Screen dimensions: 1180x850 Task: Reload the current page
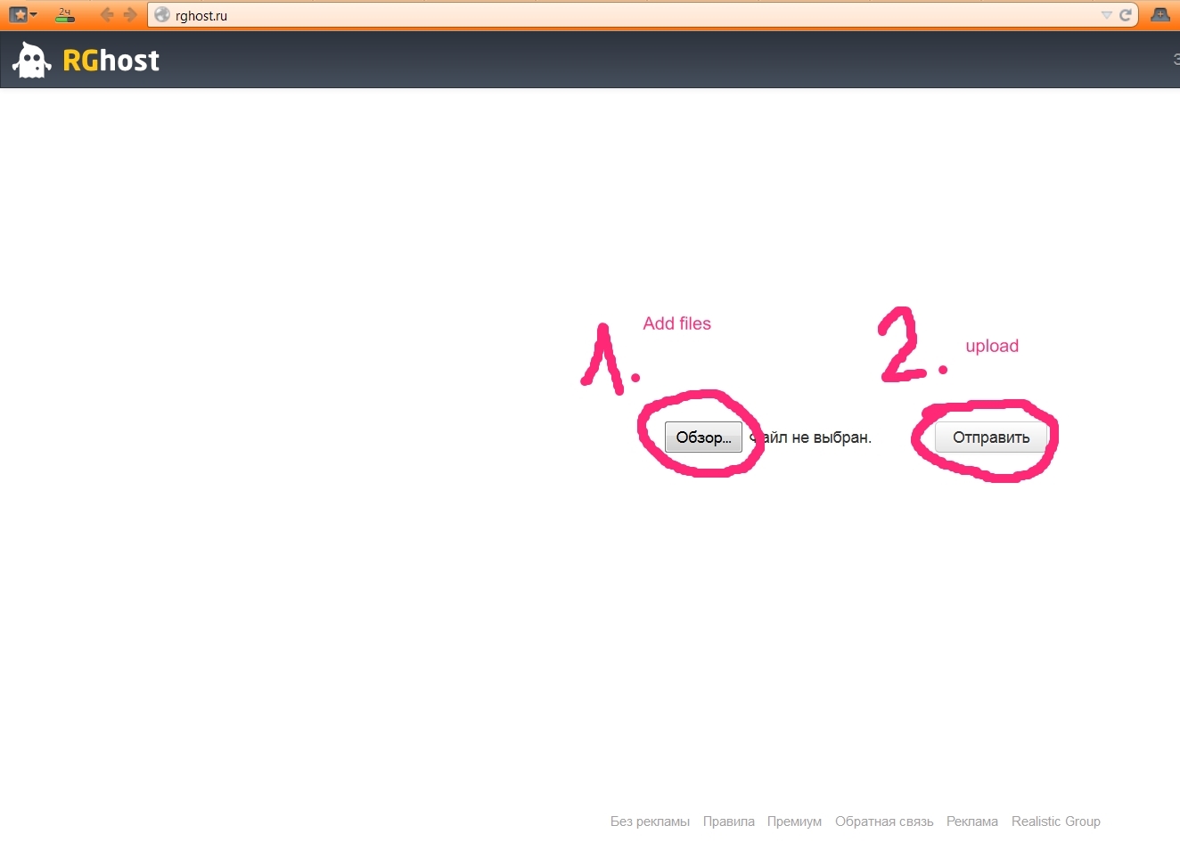(x=1125, y=15)
